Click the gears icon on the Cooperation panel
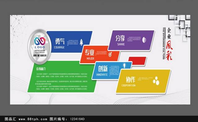This screenshot has height=122, width=198. coord(156,81)
